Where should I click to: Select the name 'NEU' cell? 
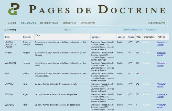[7, 73]
